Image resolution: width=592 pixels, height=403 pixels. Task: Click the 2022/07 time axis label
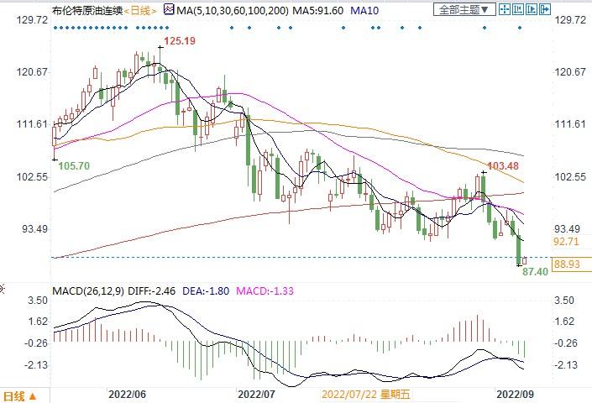pyautogui.click(x=256, y=395)
